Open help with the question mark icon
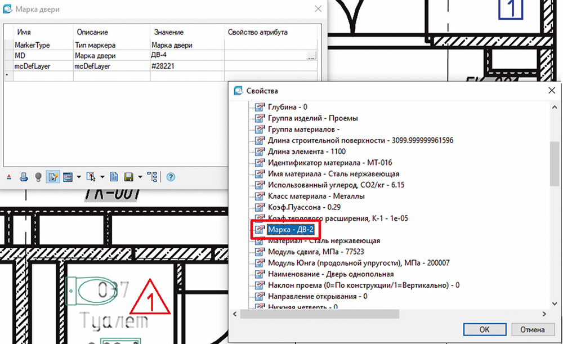Screen dimensions: 563x344 pos(171,177)
